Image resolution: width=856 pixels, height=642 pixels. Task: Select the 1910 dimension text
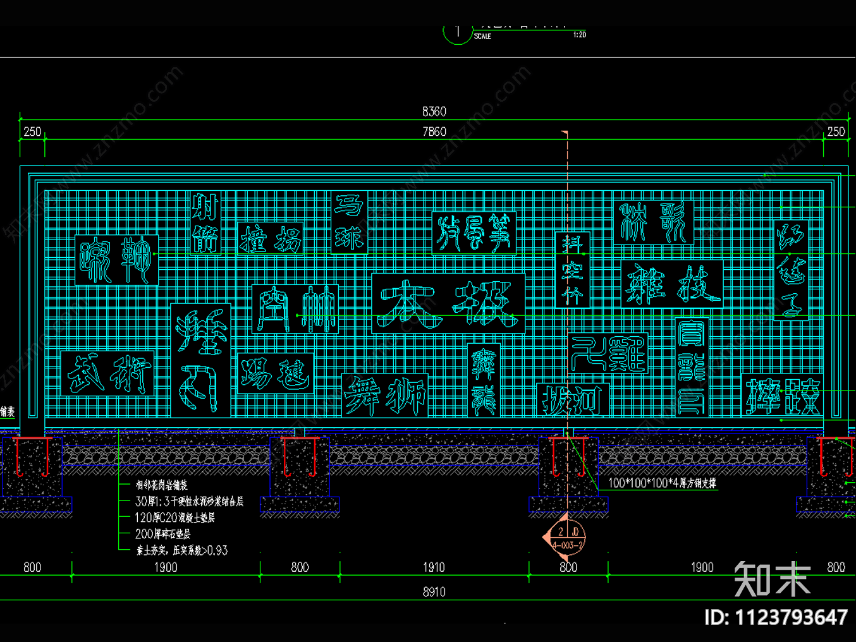point(434,567)
